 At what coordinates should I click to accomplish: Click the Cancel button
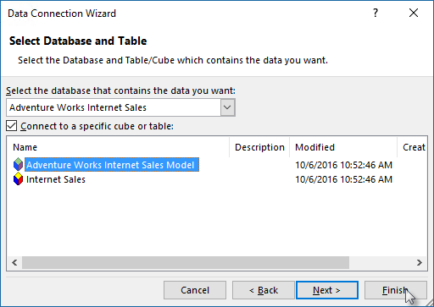(195, 290)
